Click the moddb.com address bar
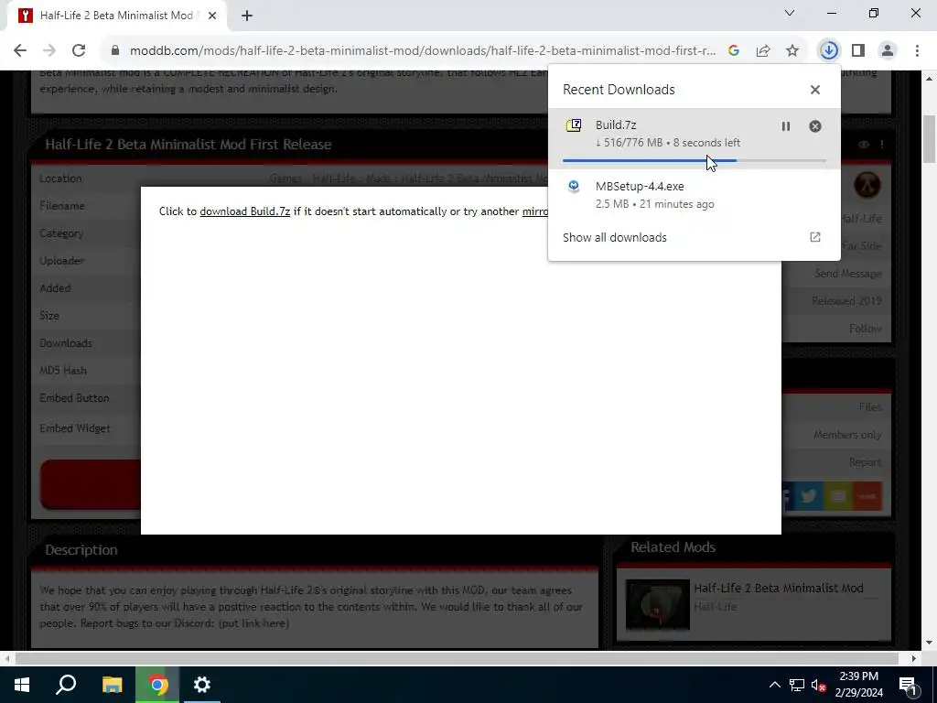 coord(422,51)
